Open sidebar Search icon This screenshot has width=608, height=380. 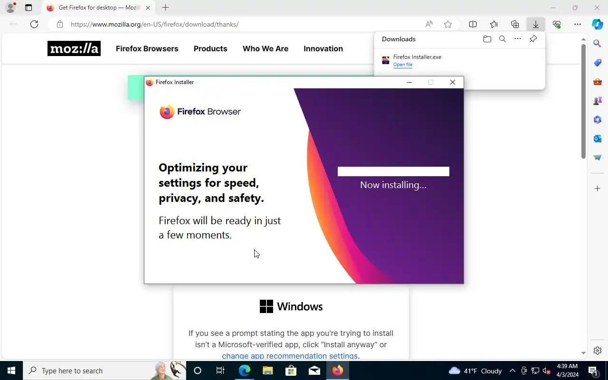pos(598,44)
